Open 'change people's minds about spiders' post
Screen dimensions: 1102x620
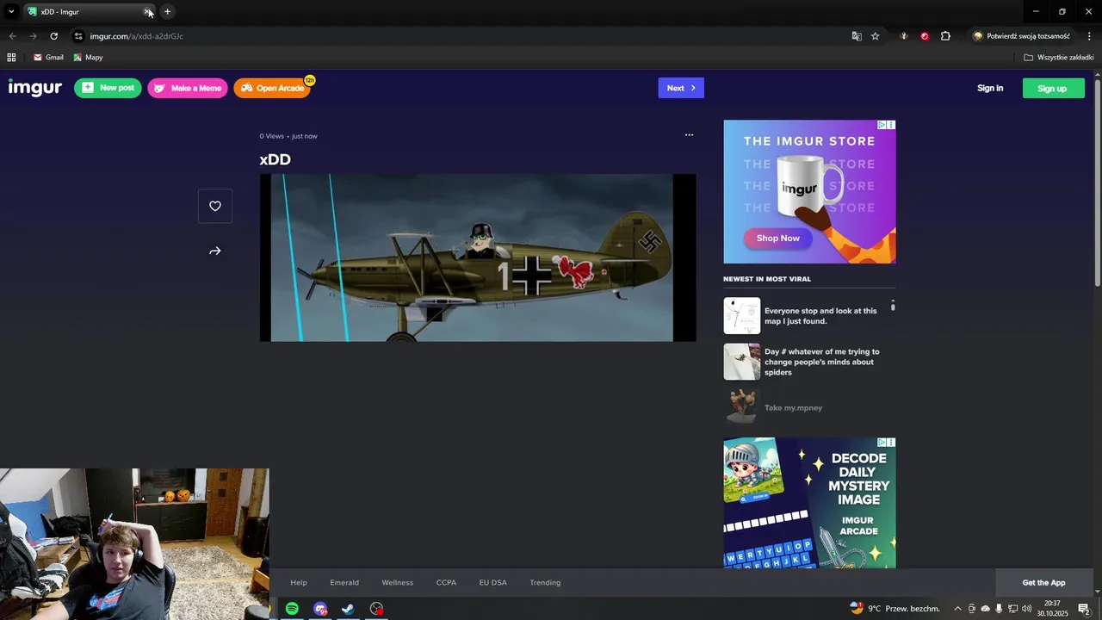(822, 362)
